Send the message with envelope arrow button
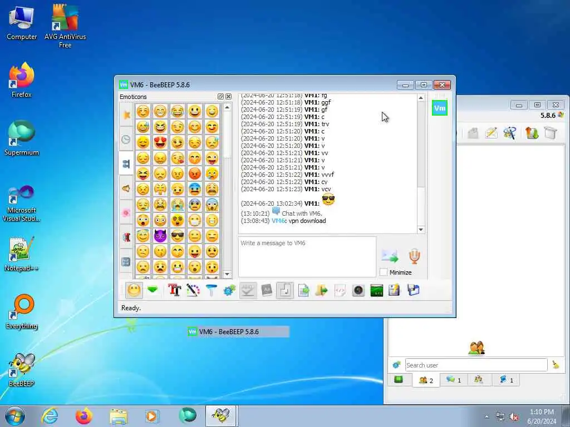The width and height of the screenshot is (570, 427). pyautogui.click(x=390, y=256)
